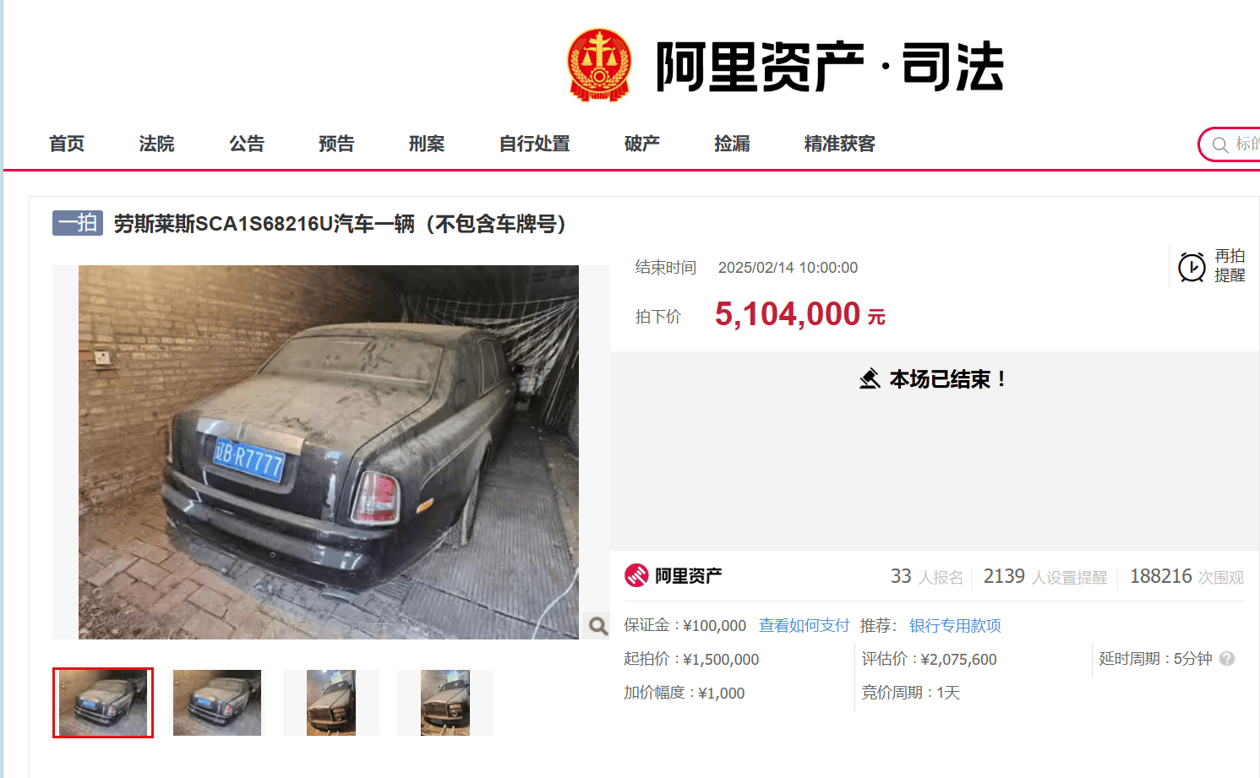Click the court emblem logo icon
1260x778 pixels.
(x=599, y=65)
